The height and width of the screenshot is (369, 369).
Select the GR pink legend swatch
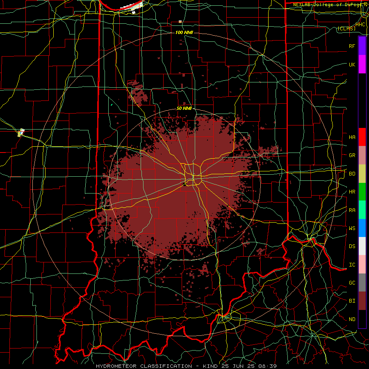(x=362, y=155)
